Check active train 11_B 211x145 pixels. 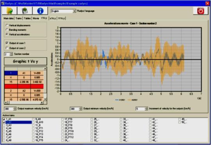click(33, 125)
